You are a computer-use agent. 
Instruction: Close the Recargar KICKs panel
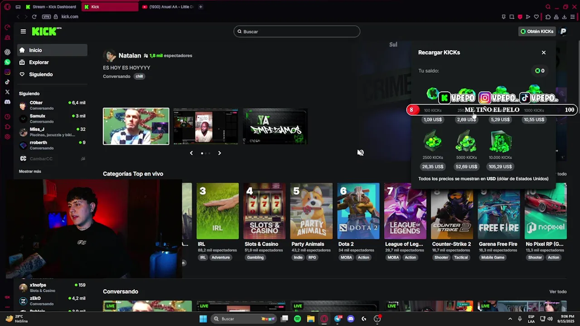pos(544,53)
